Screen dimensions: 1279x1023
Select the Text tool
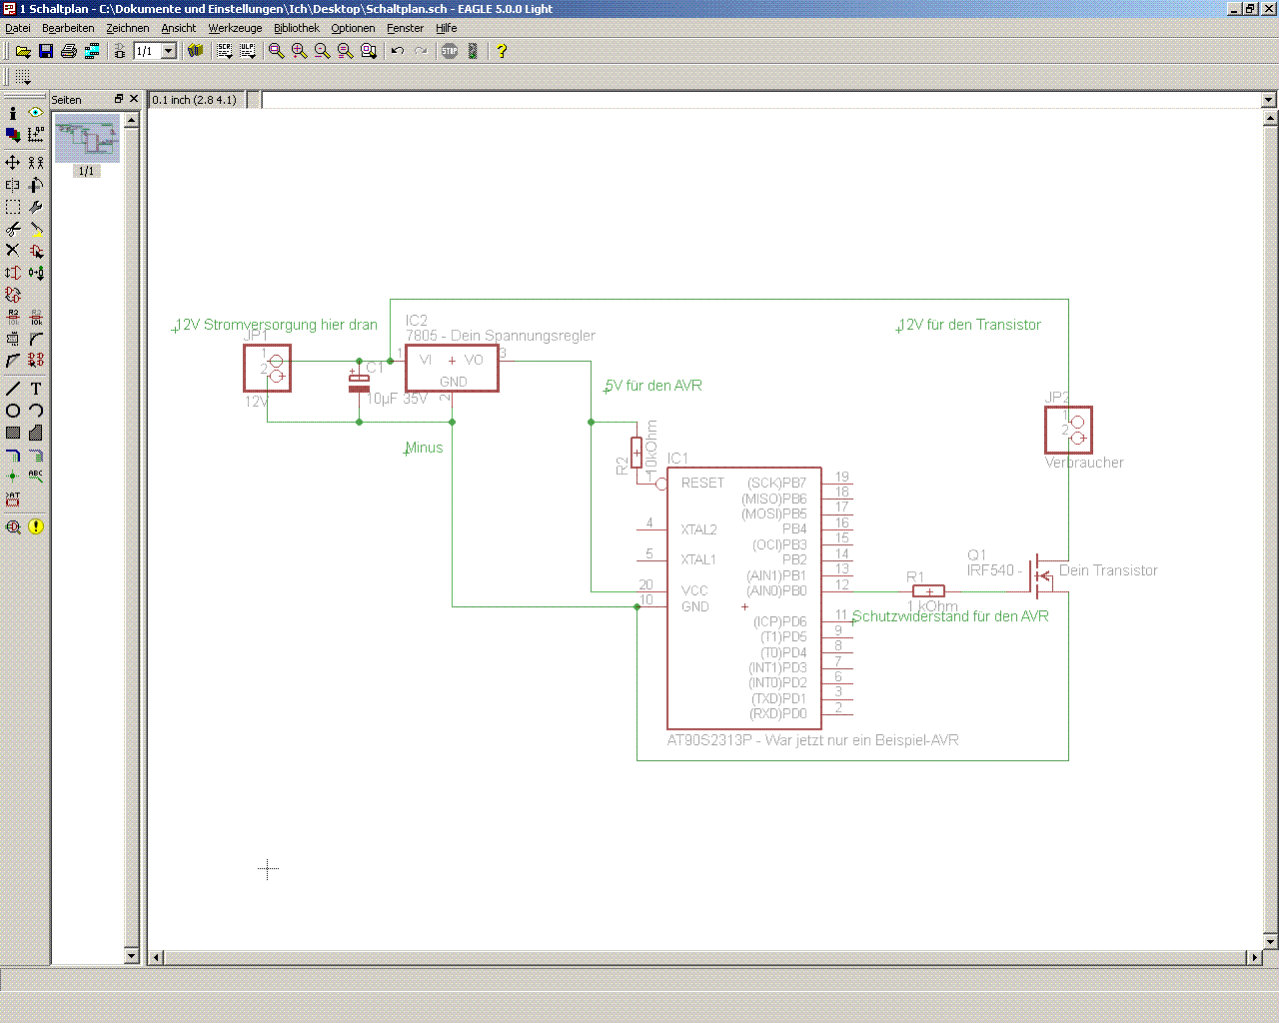coord(36,389)
